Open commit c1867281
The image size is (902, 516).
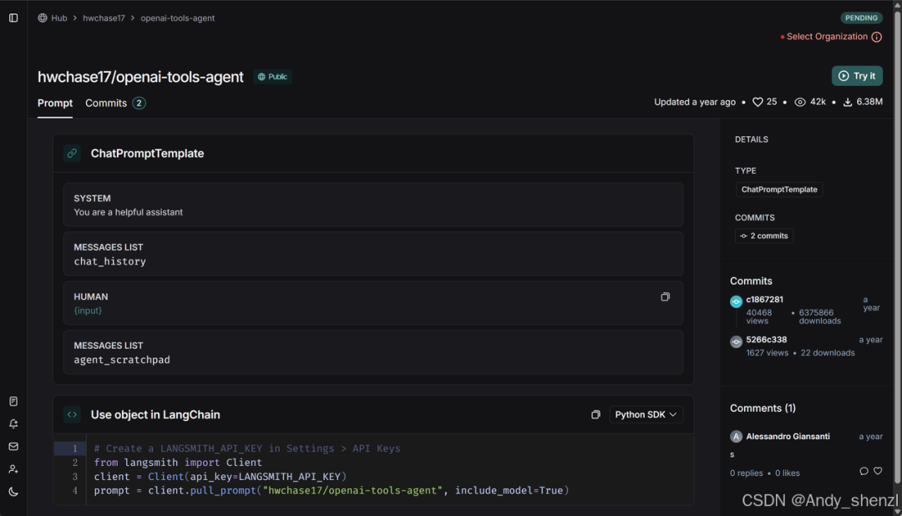(764, 300)
